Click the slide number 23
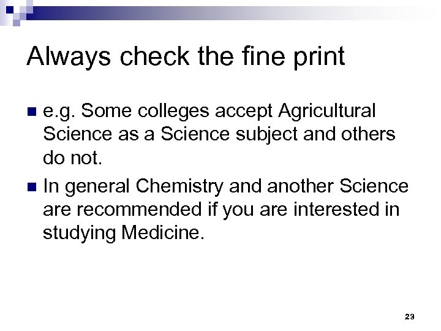The image size is (441, 331). tap(410, 316)
